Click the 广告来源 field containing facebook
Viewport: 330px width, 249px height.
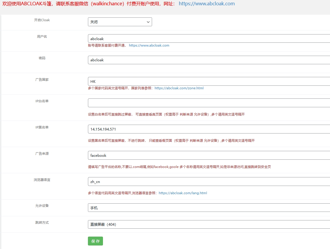(x=209, y=155)
